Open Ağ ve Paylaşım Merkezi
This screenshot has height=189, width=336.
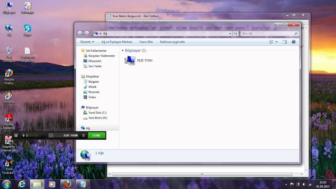click(117, 42)
